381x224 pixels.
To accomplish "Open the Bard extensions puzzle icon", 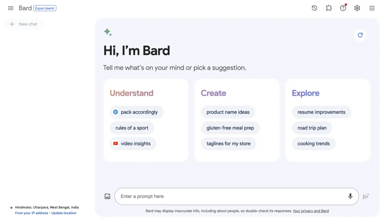I will (x=329, y=8).
